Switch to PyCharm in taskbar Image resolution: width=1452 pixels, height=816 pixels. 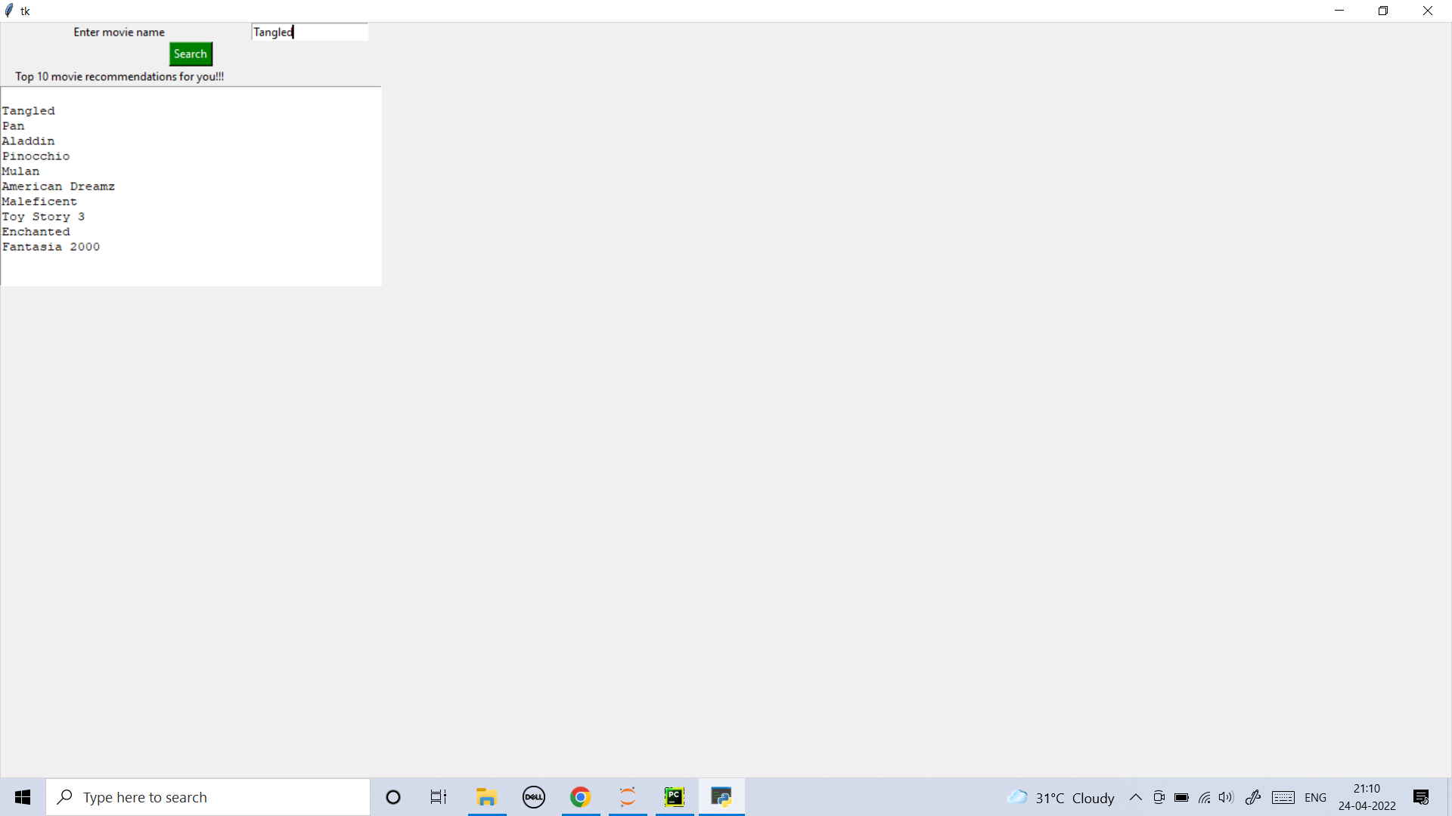[x=675, y=797]
